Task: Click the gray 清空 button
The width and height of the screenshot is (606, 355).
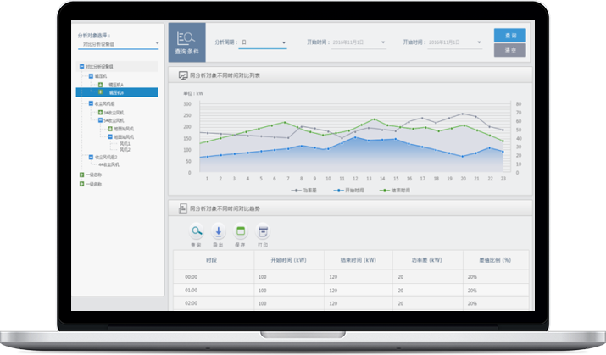Action: [x=510, y=50]
